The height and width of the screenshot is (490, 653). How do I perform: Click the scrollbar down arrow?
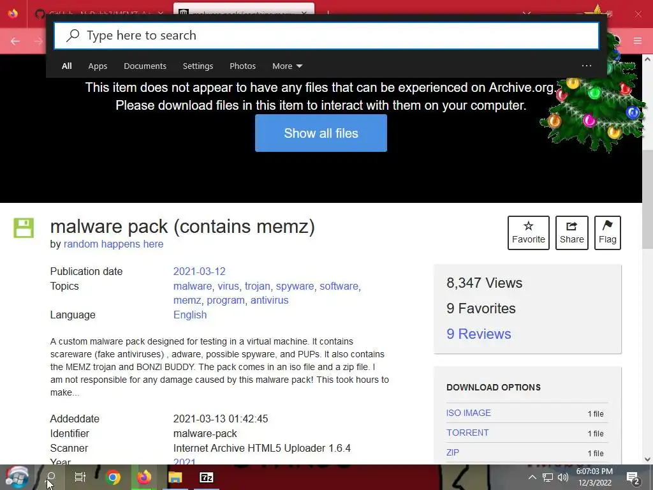pyautogui.click(x=647, y=459)
